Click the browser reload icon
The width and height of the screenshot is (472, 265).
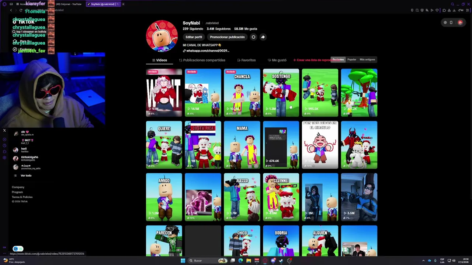coord(21,10)
